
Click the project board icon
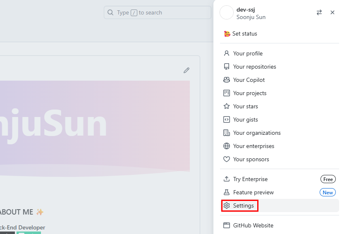(227, 93)
